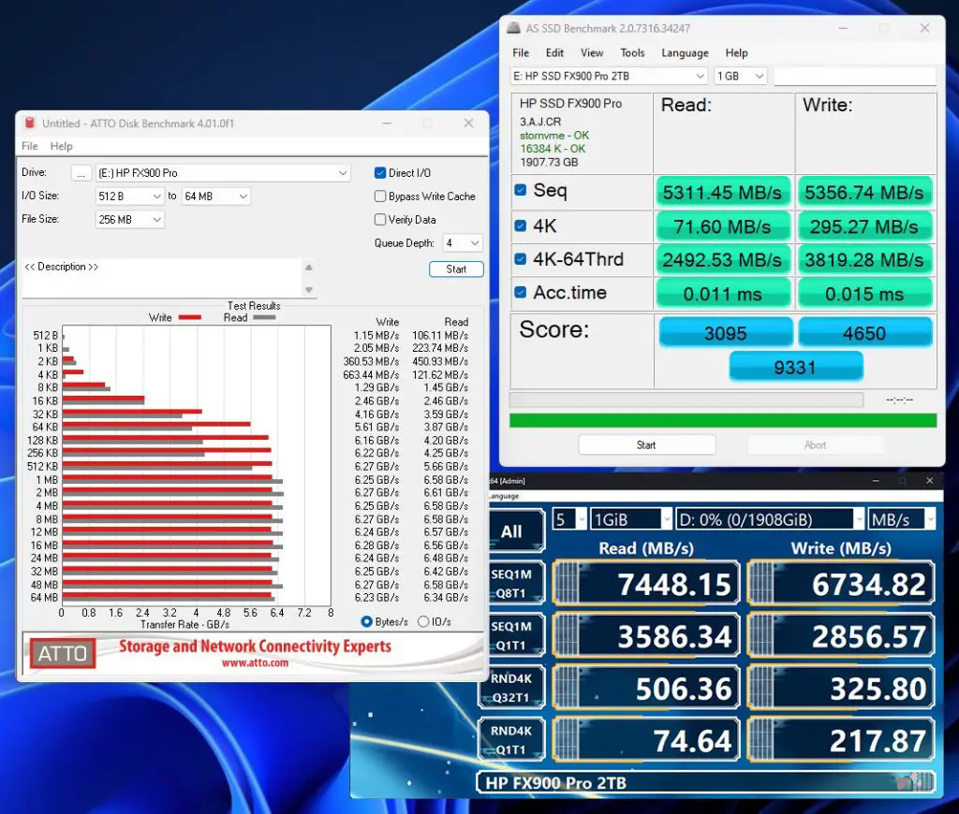Open CrystalDiskMark drive D: dropdown
This screenshot has width=959, height=814.
click(x=770, y=519)
